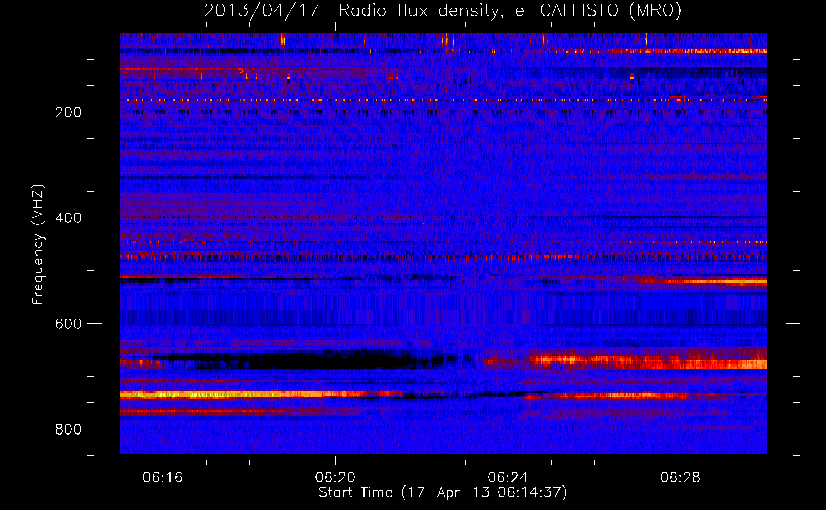The image size is (826, 510).
Task: Click the 600 frequency tick label
Action: pyautogui.click(x=68, y=324)
